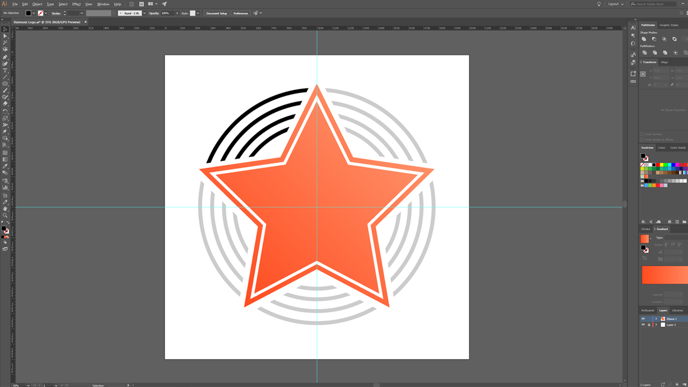Click the Merge pathfinder icon

(665, 53)
